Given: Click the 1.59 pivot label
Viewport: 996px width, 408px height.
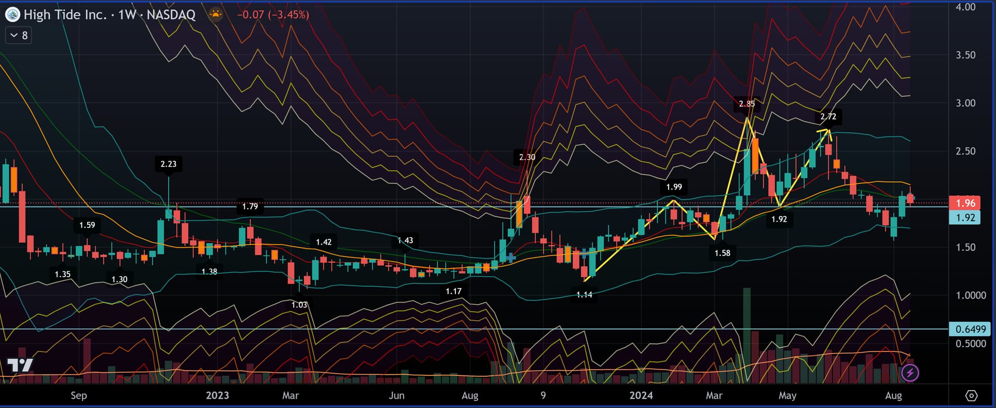Looking at the screenshot, I should (87, 225).
